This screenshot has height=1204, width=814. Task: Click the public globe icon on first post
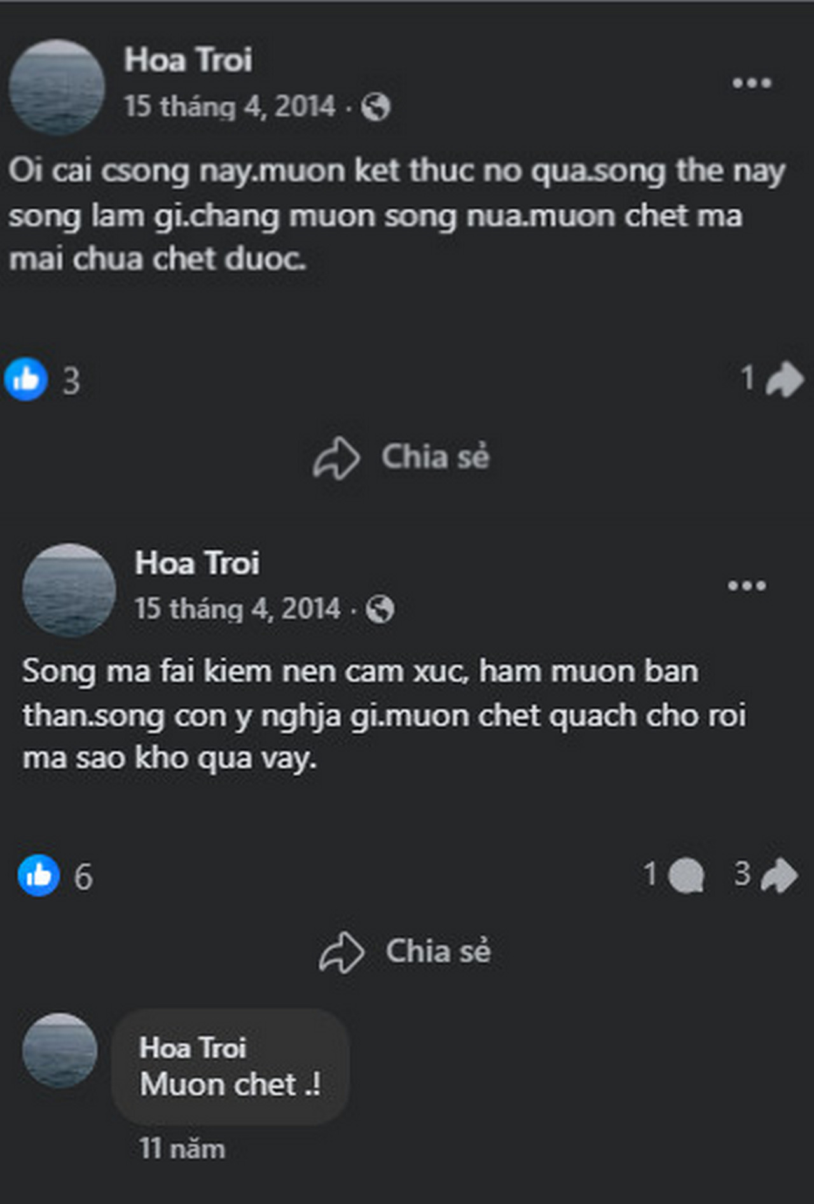pos(376,107)
